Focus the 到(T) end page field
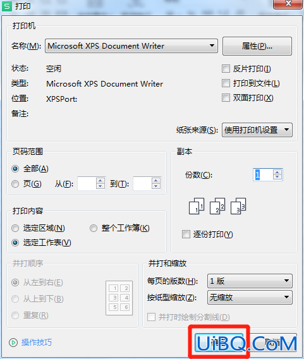This screenshot has width=304, height=359. (x=142, y=183)
